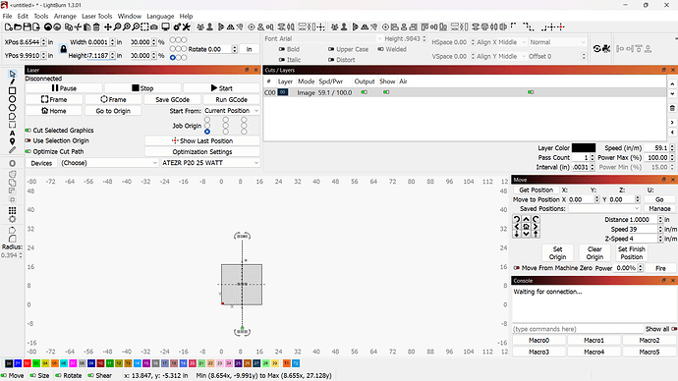Viewport: 678px width, 381px height.
Task: Toggle Use Selection Origin switch
Action: (28, 140)
